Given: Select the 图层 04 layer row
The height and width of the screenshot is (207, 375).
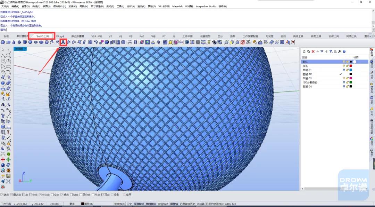Looking at the screenshot, I should coord(334,87).
